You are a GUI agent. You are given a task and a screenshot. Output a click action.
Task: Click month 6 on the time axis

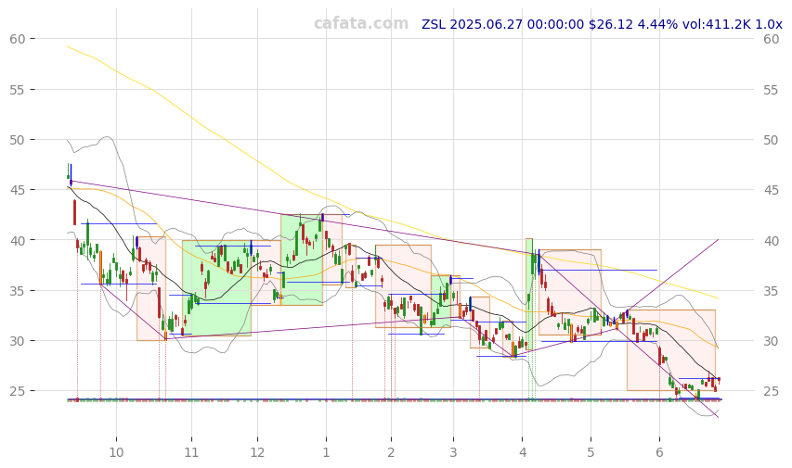click(659, 452)
